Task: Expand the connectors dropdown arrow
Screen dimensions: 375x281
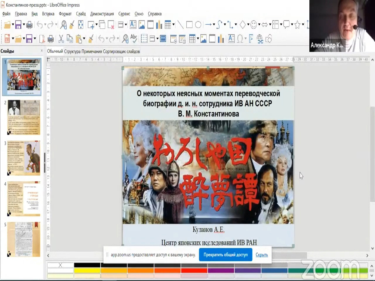Action: coord(236,24)
